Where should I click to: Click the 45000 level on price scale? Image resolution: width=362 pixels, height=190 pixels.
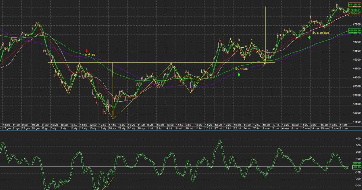357,60
